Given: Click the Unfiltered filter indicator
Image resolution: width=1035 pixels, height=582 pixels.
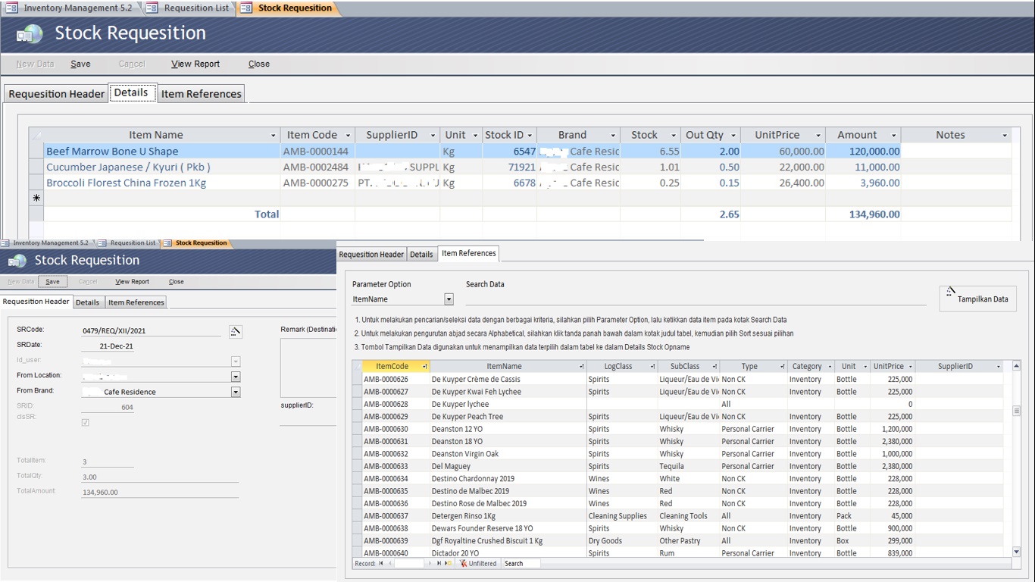Looking at the screenshot, I should click(x=478, y=564).
